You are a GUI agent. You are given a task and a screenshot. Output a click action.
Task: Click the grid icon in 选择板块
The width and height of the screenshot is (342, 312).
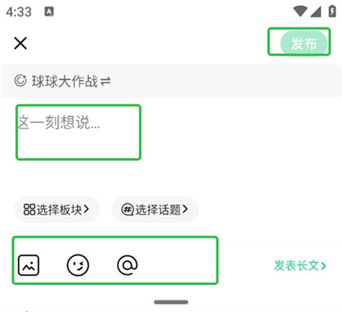point(29,210)
